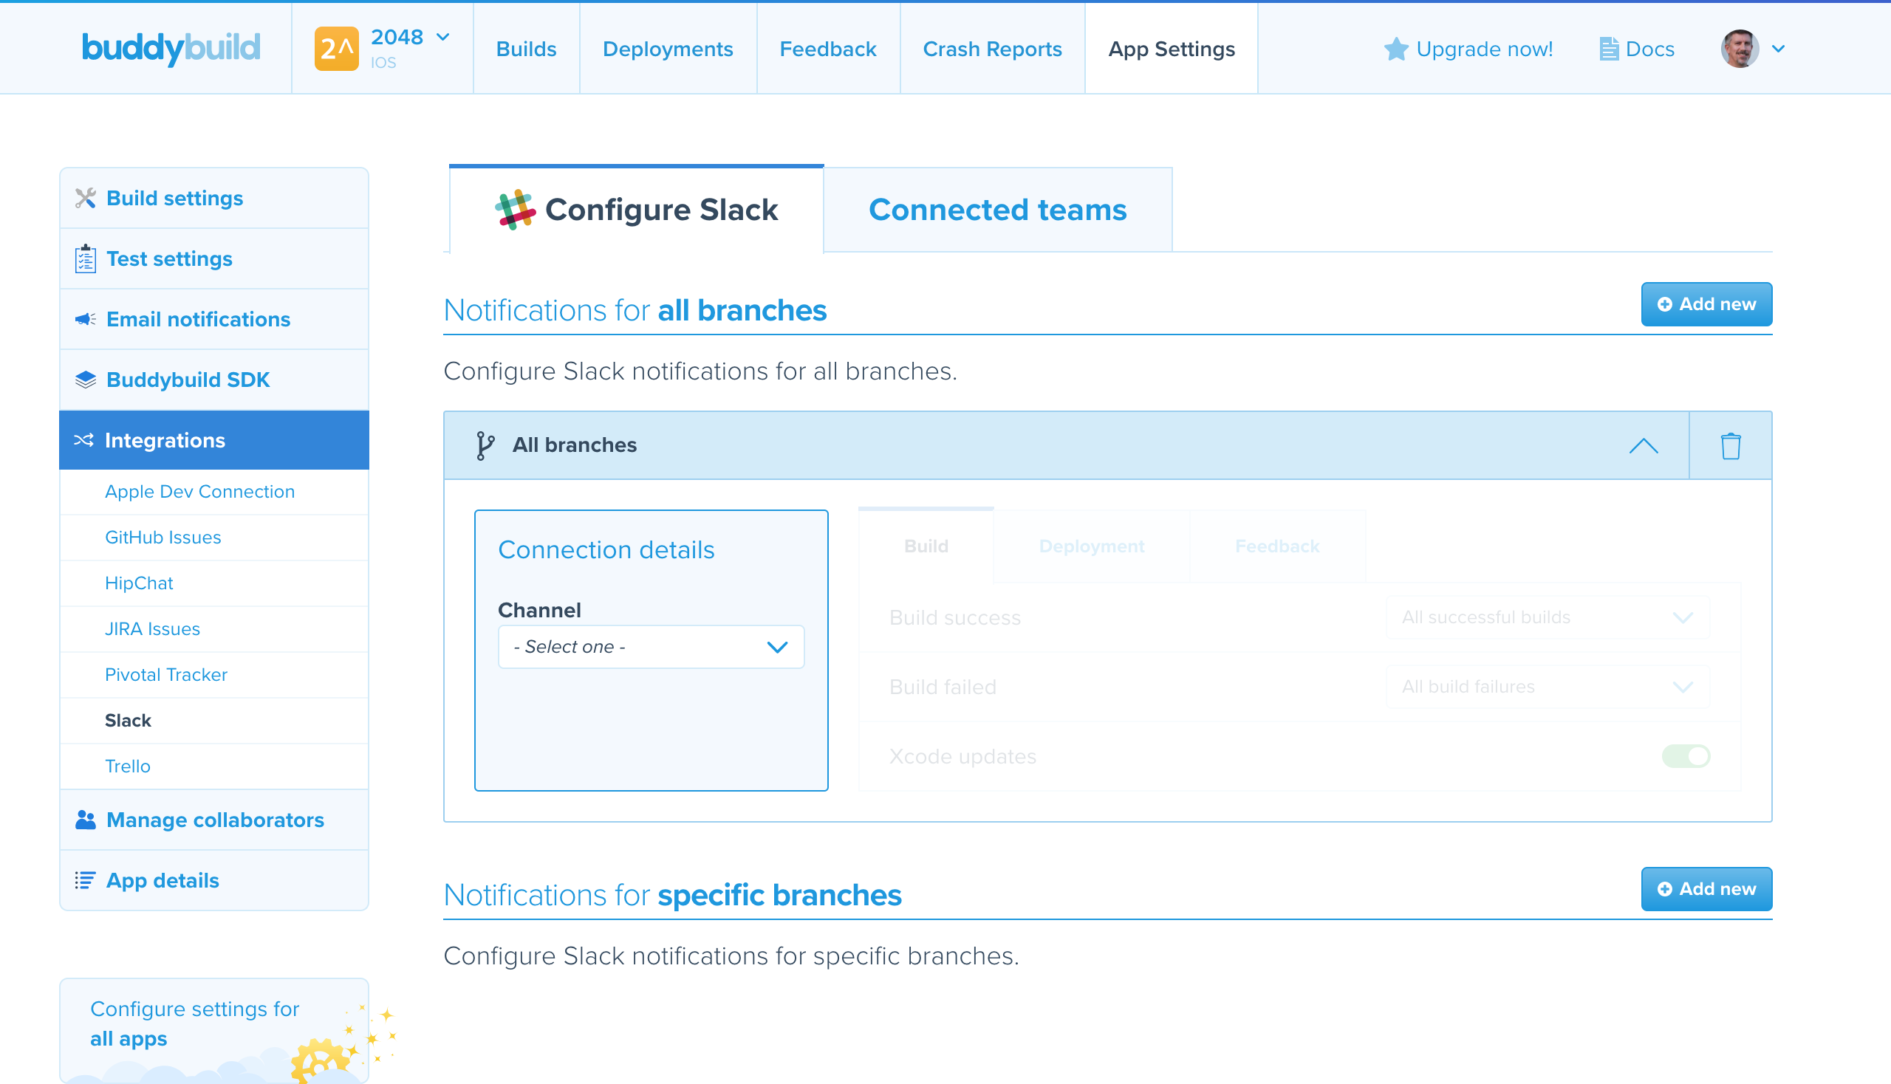Switch to Crash Reports tab
This screenshot has width=1891, height=1084.
click(x=992, y=49)
